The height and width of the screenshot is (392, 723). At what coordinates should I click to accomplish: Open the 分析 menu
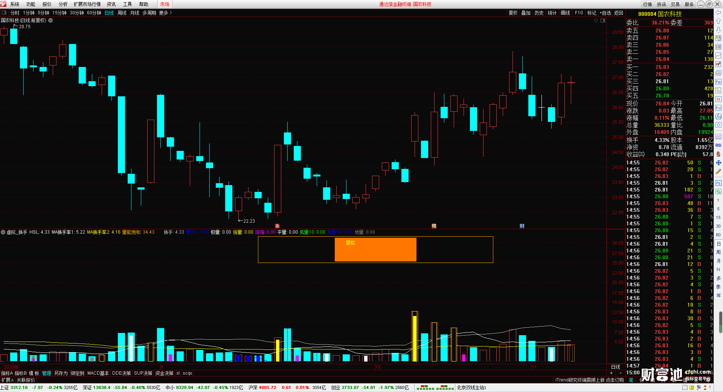pyautogui.click(x=63, y=4)
